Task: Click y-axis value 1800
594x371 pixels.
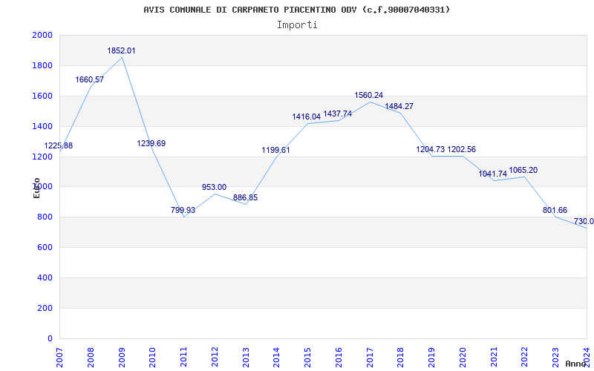Action: pos(42,65)
